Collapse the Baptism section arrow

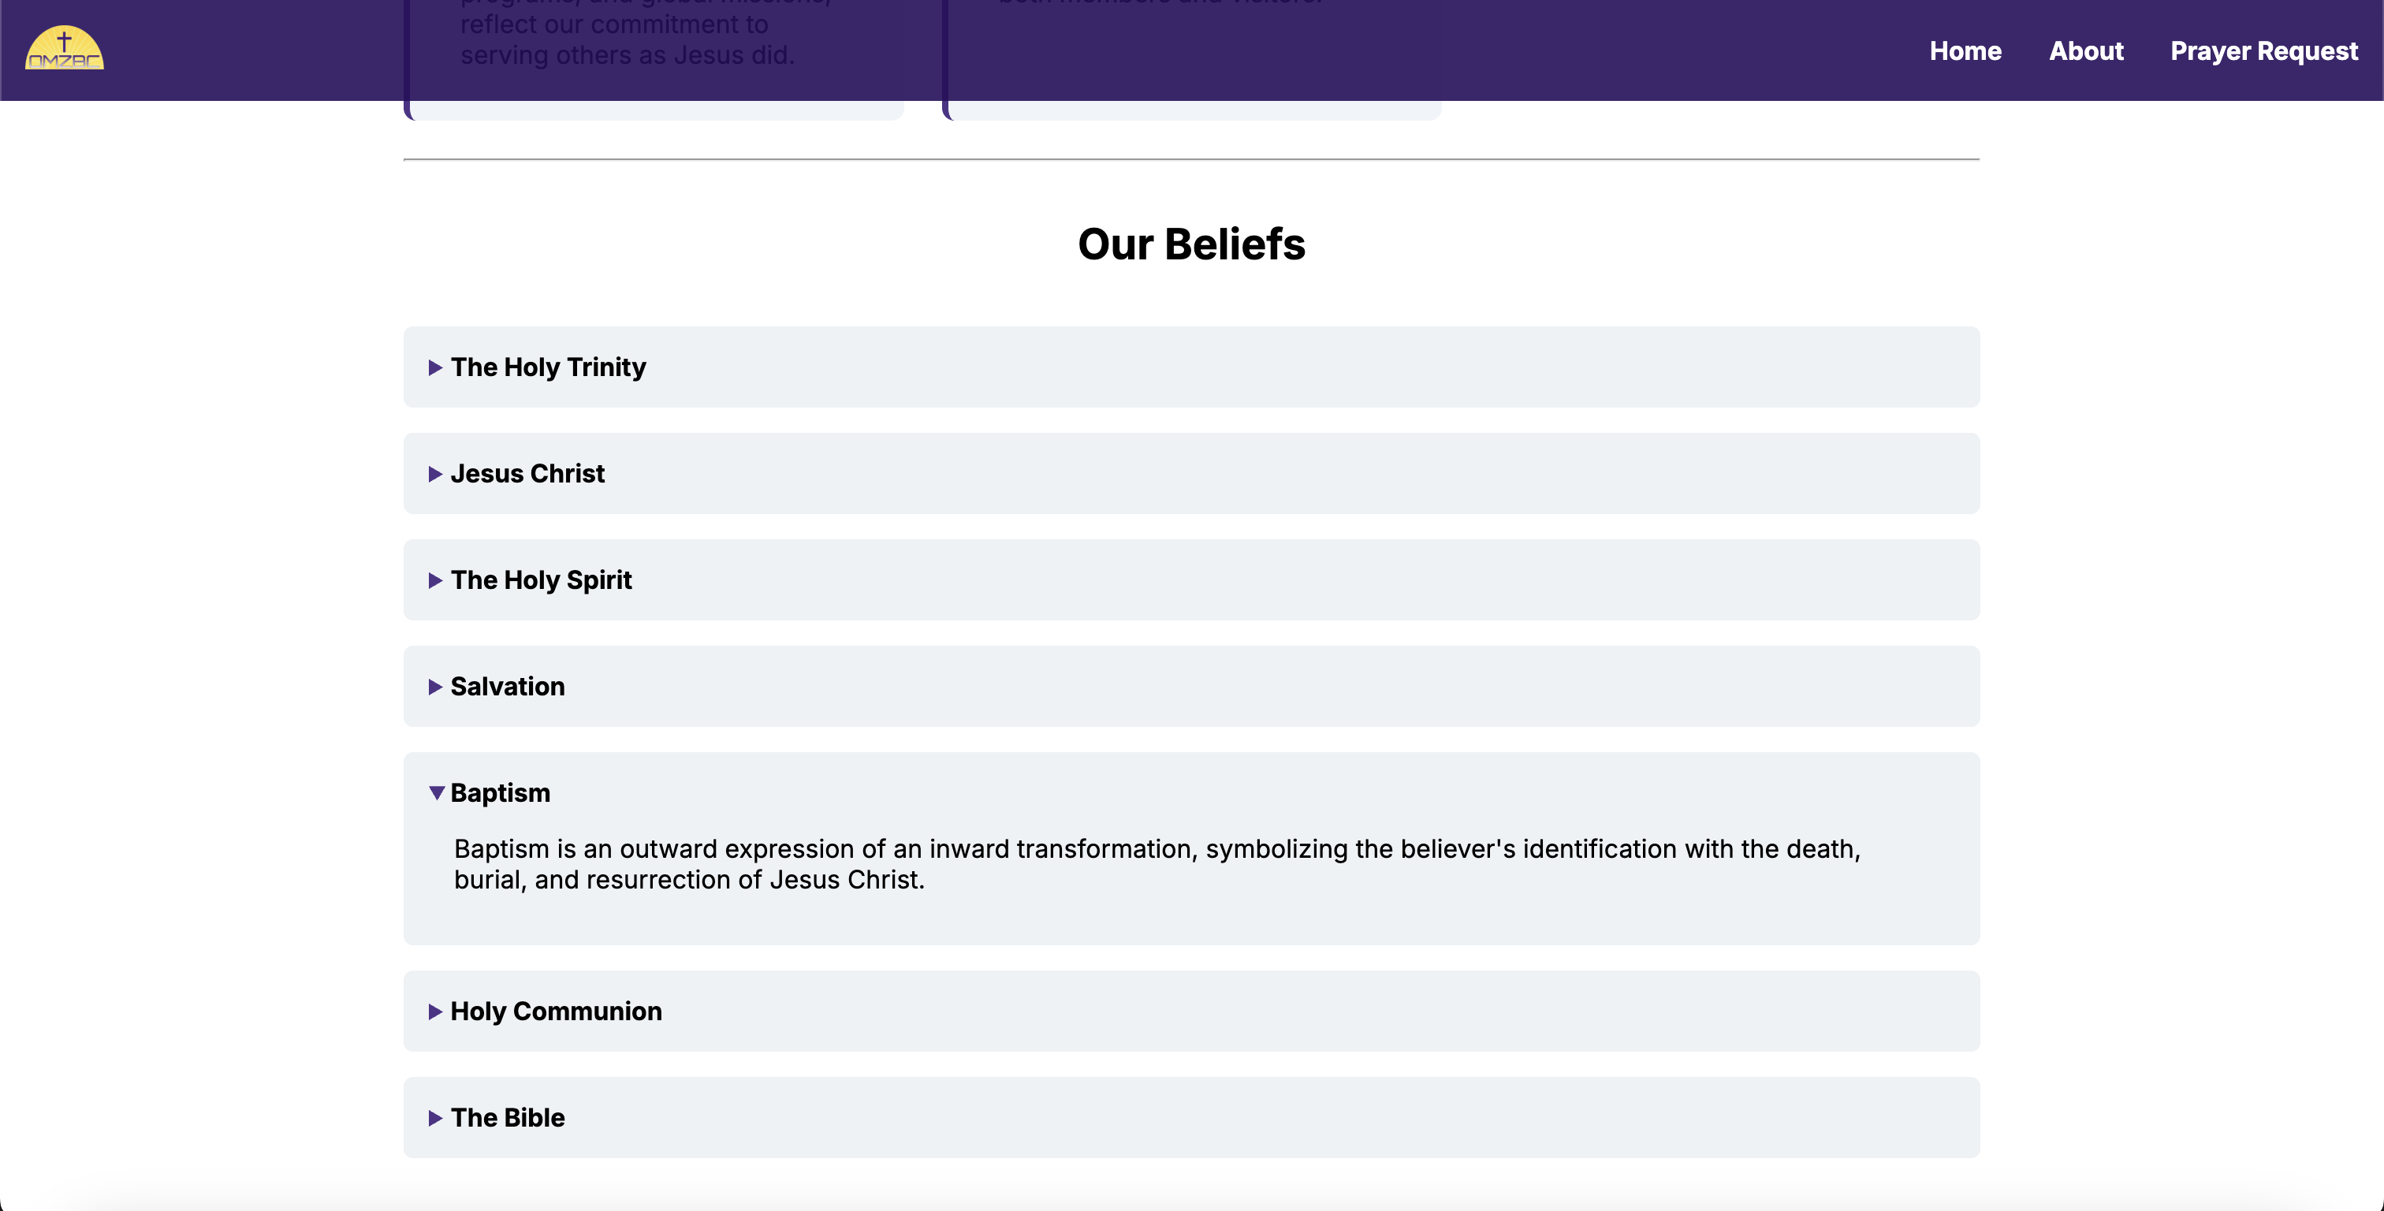(x=437, y=793)
